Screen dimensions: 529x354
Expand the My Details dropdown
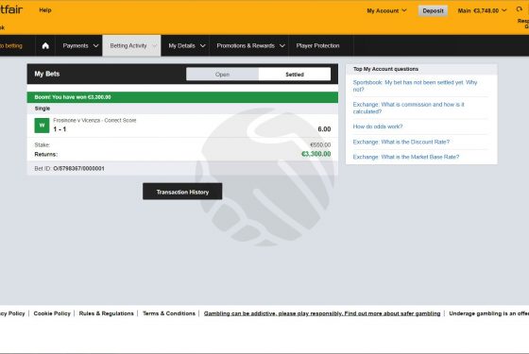point(187,45)
